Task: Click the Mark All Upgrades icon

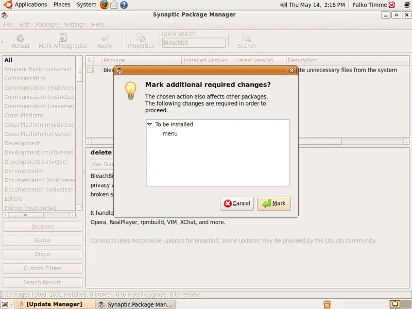Action: 63,38
